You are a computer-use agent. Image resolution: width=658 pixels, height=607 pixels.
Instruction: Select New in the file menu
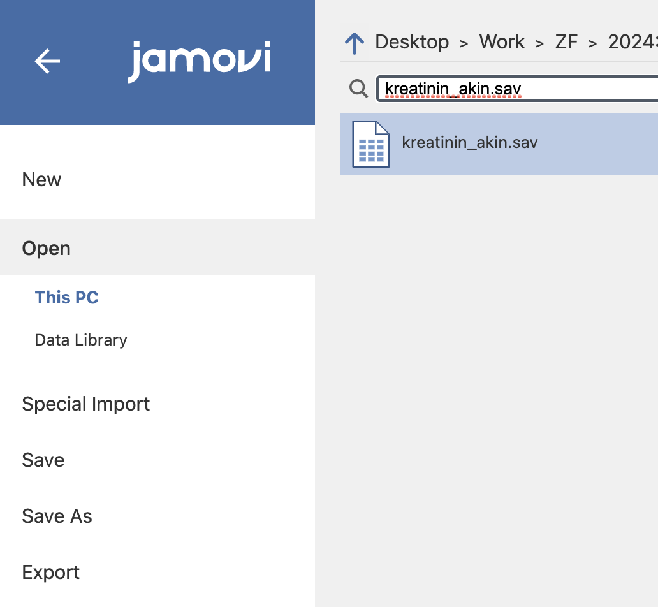pos(41,180)
